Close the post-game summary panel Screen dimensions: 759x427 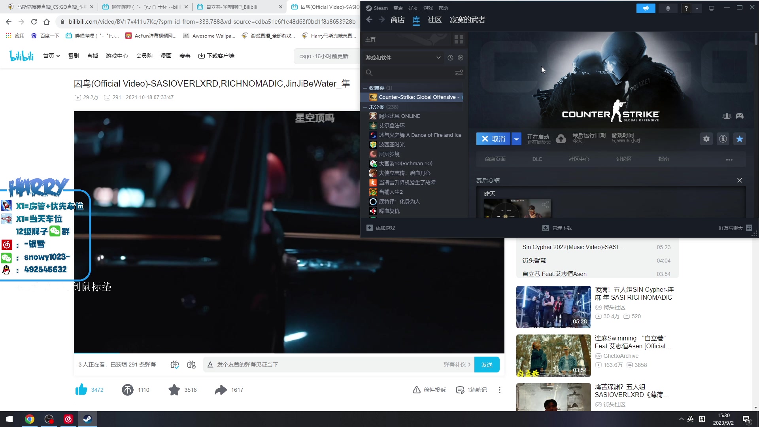[x=740, y=180]
